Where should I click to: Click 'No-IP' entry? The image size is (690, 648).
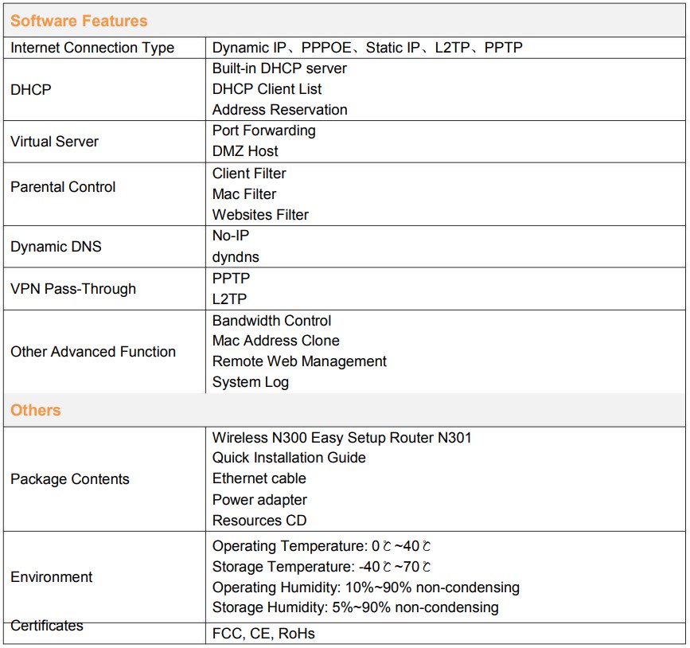(x=231, y=236)
